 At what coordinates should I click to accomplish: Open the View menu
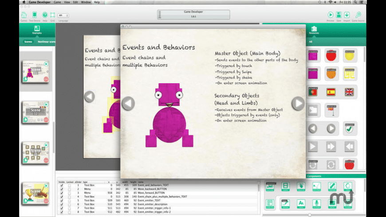pyautogui.click(x=68, y=2)
